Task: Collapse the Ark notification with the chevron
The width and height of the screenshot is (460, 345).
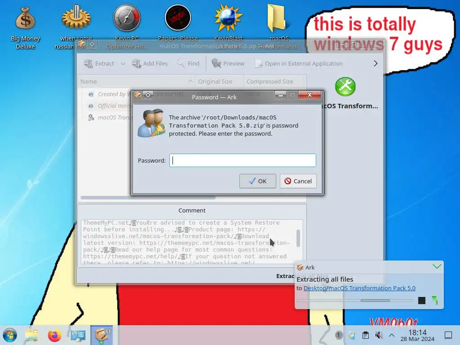Action: click(x=437, y=266)
